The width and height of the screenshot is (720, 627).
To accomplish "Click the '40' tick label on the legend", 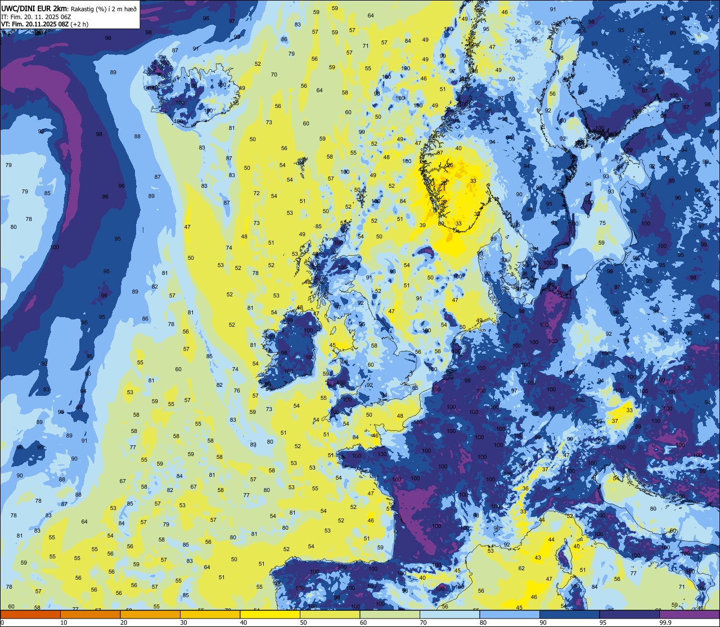I will (x=244, y=623).
